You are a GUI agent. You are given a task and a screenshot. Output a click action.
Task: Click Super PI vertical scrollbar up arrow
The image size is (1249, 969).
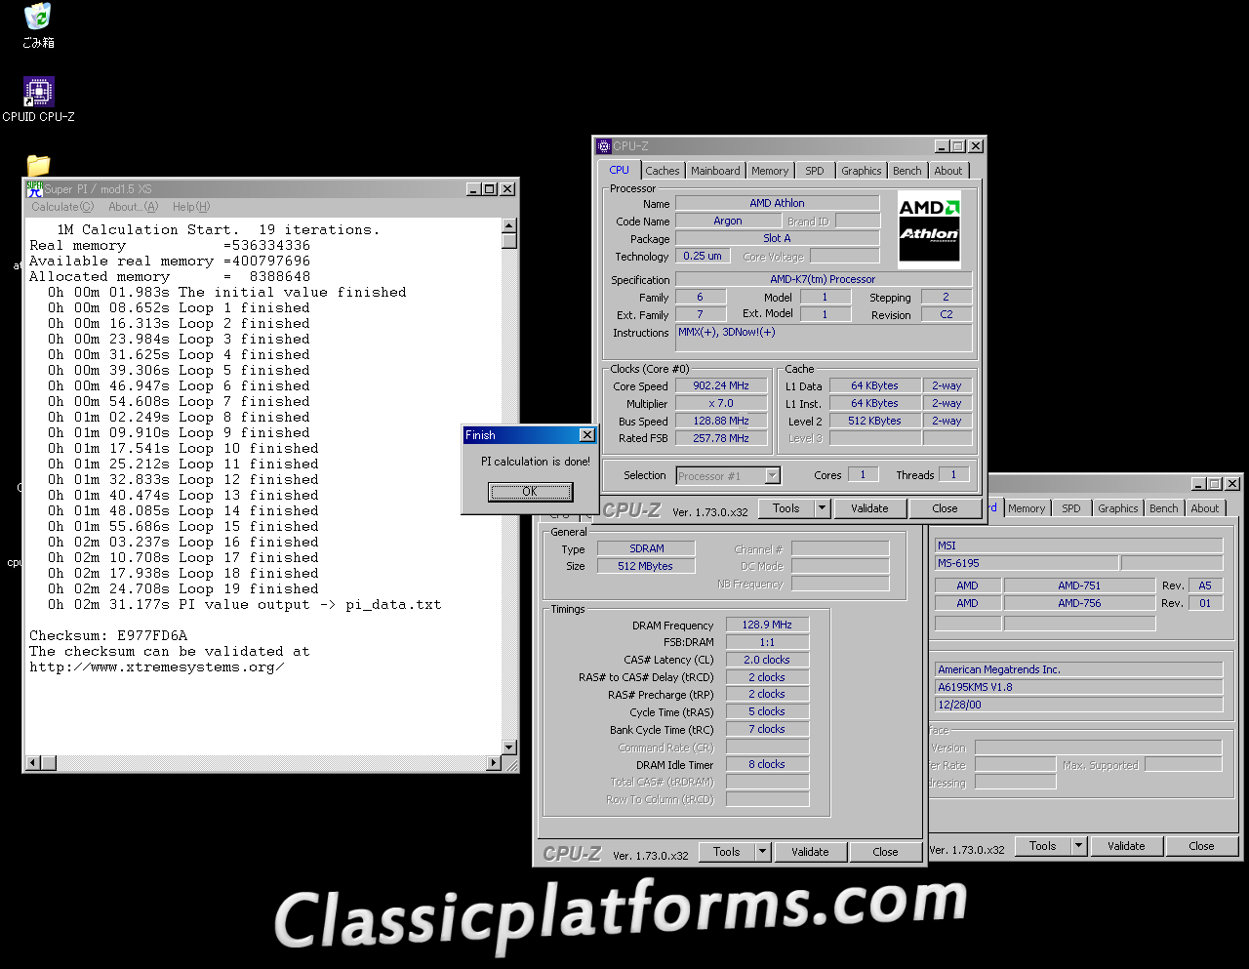pyautogui.click(x=508, y=225)
